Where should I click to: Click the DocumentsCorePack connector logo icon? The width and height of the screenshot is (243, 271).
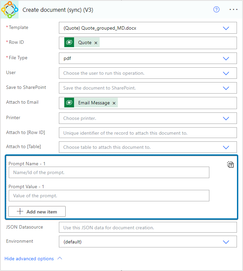pyautogui.click(x=10, y=10)
